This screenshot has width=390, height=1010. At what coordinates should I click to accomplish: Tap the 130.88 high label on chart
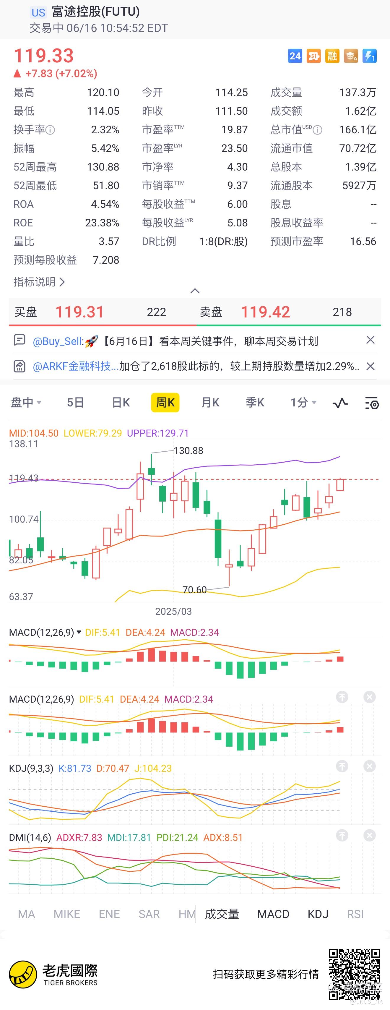[x=188, y=450]
